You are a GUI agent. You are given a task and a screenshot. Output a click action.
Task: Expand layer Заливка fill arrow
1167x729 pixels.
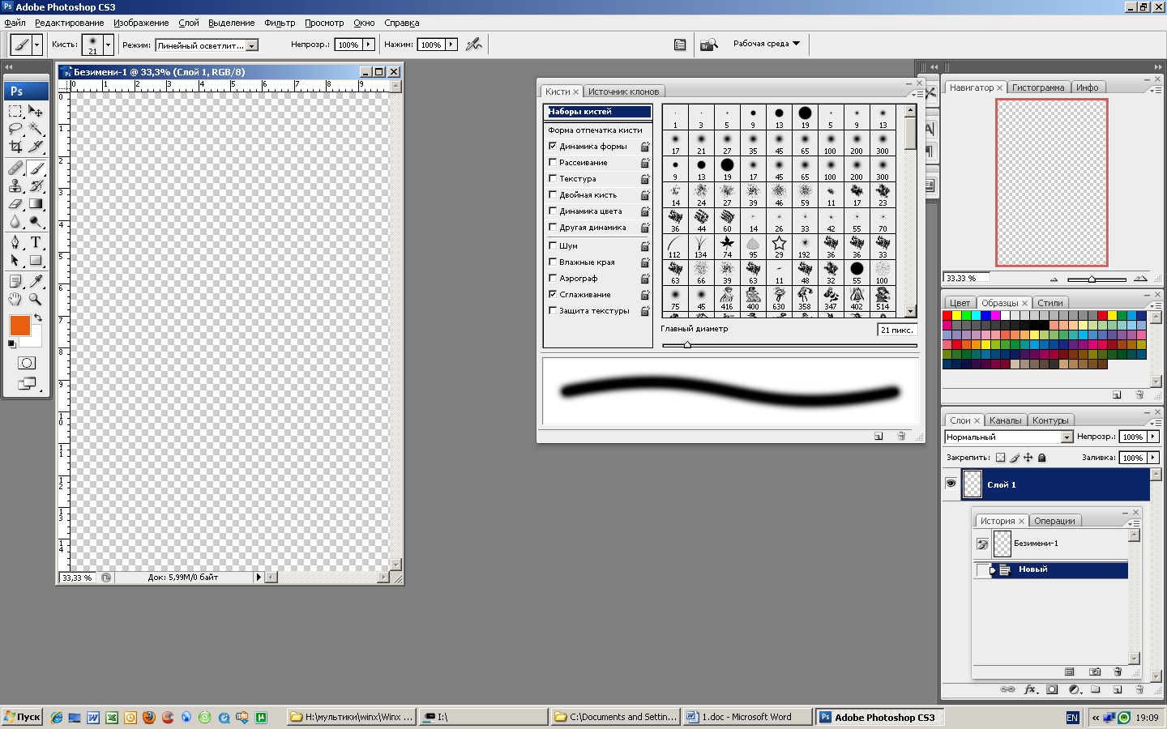(x=1153, y=458)
